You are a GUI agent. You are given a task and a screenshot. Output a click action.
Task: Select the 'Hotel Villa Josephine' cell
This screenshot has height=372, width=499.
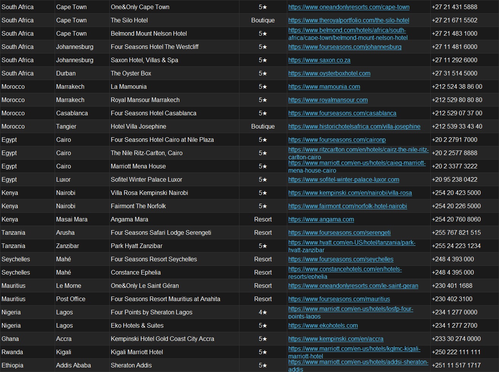pyautogui.click(x=174, y=126)
